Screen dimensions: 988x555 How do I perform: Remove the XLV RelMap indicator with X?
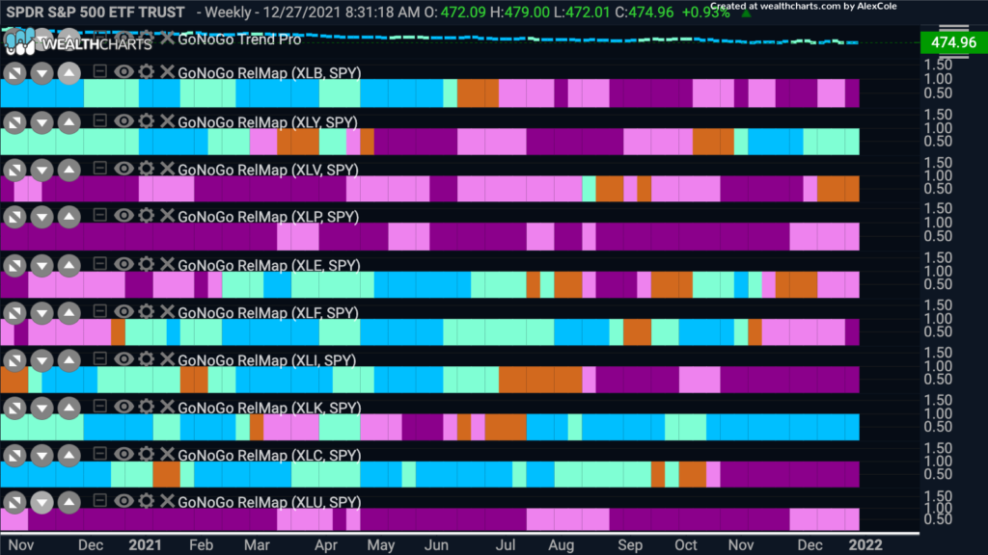(x=167, y=168)
